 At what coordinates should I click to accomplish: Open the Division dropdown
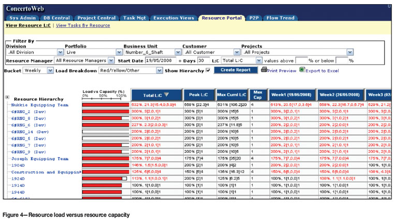(x=61, y=52)
